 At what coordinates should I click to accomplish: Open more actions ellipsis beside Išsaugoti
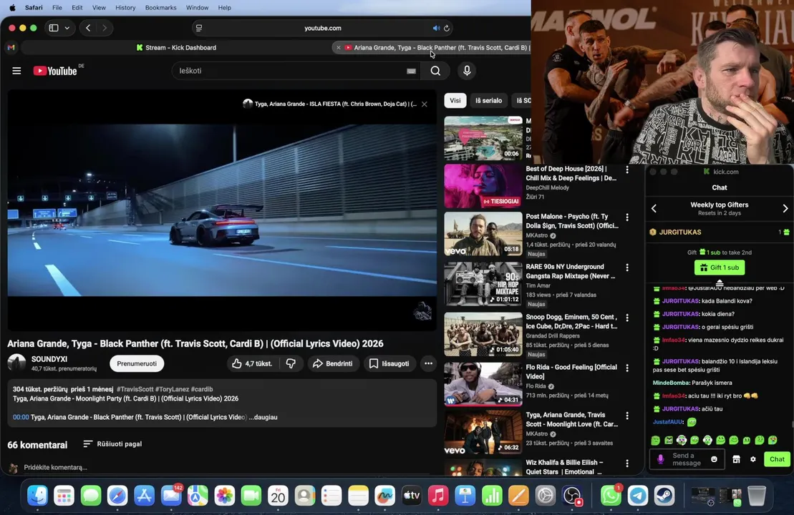tap(428, 363)
